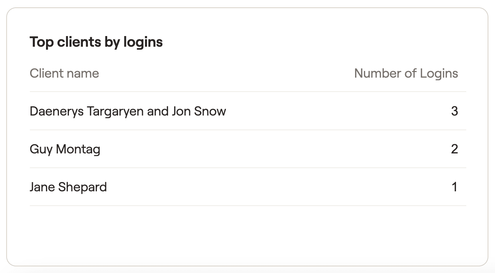The image size is (495, 273).
Task: Click the word "Logins" in the column header
Action: coord(439,74)
